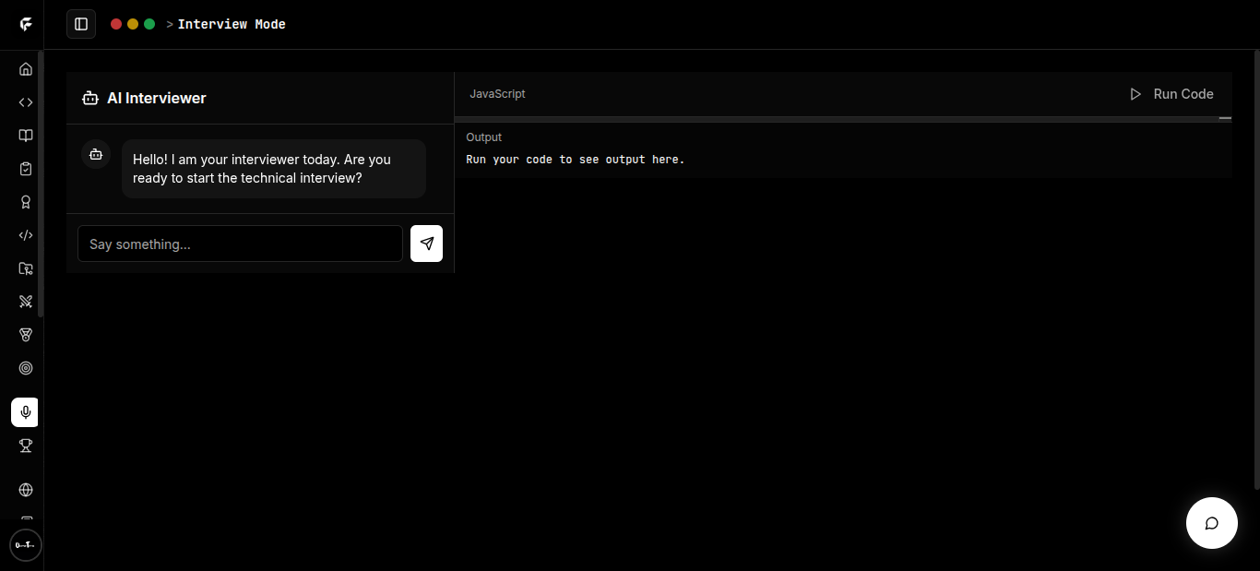Click the red window dot

(x=116, y=24)
